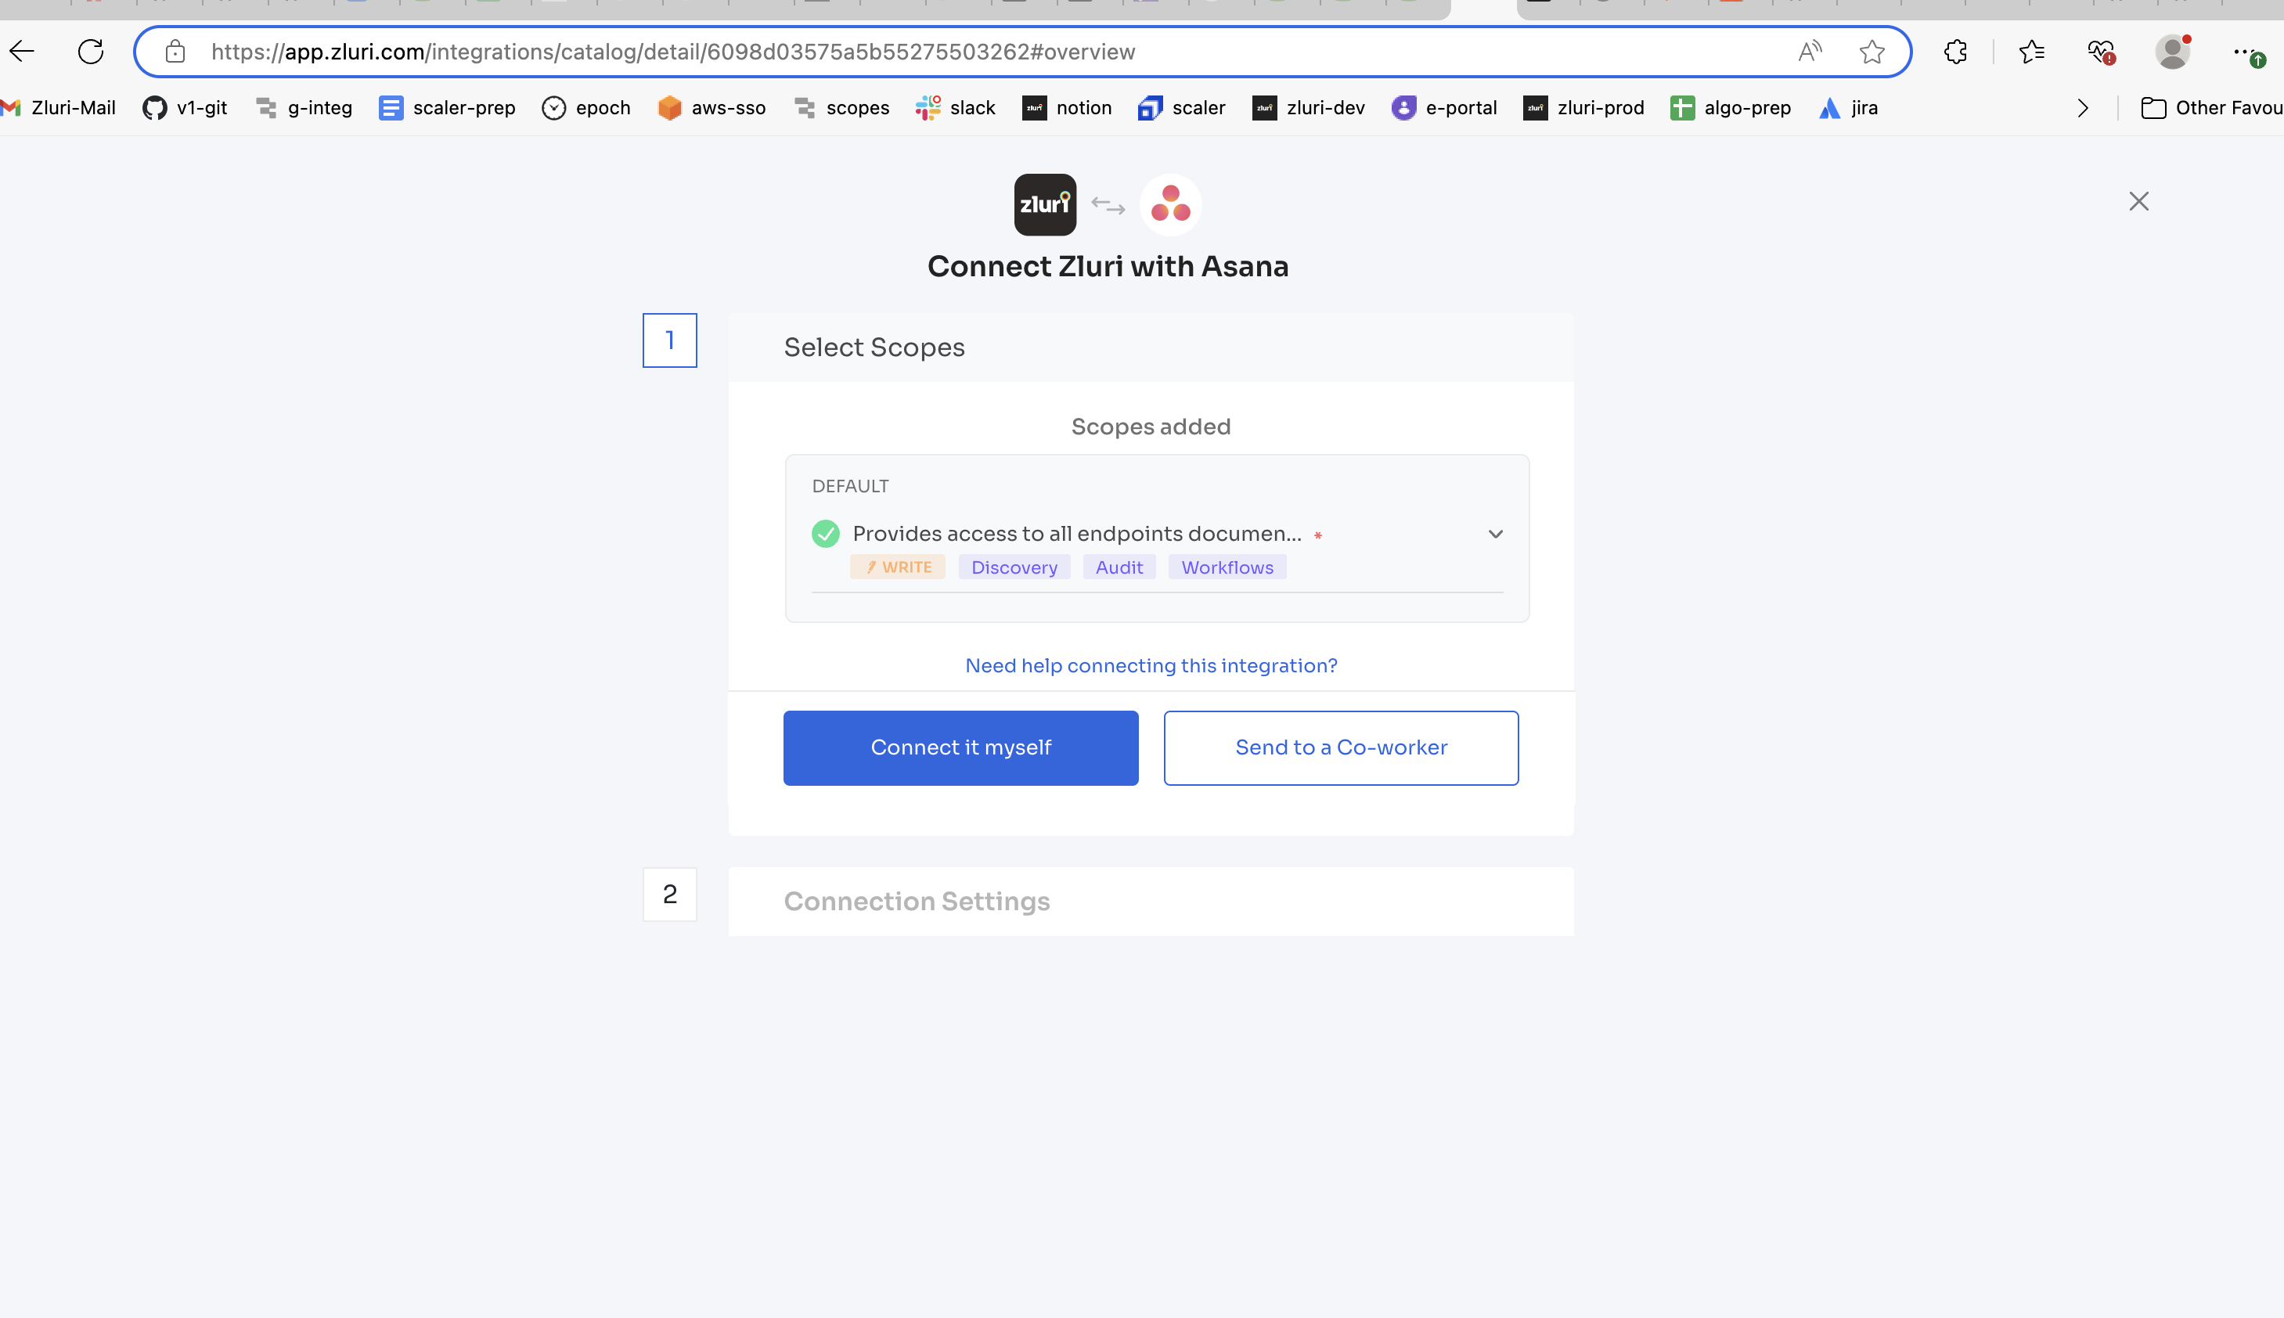Select the Select Scopes step header
2284x1318 pixels.
[1151, 348]
